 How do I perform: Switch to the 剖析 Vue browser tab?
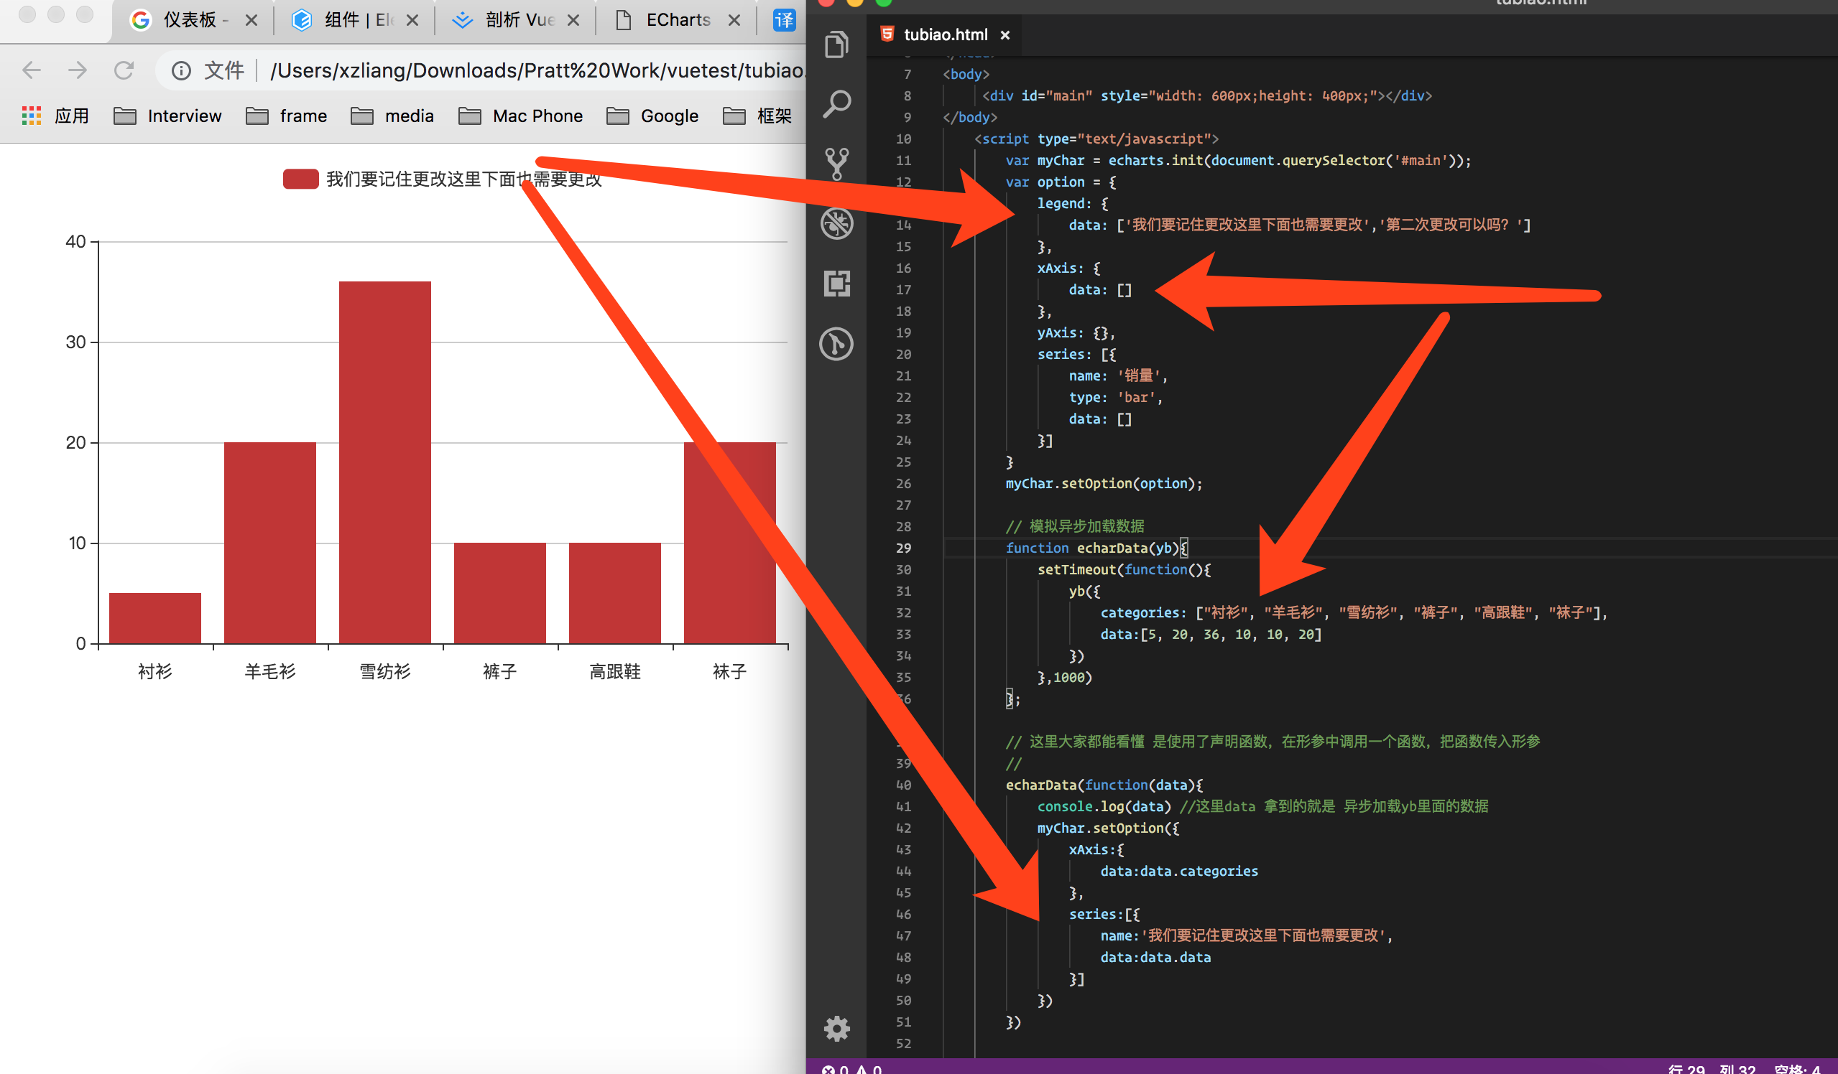click(x=518, y=19)
